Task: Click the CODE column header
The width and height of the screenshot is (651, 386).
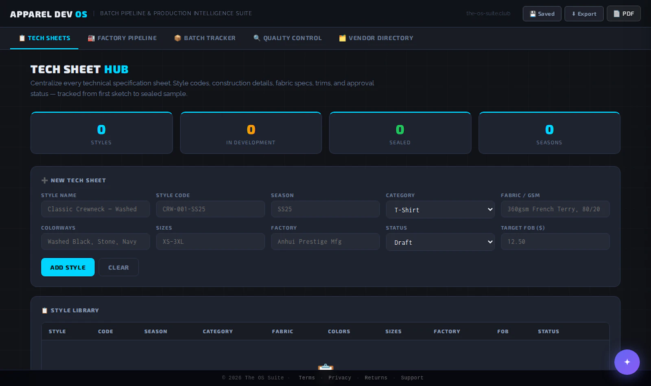Action: tap(106, 332)
